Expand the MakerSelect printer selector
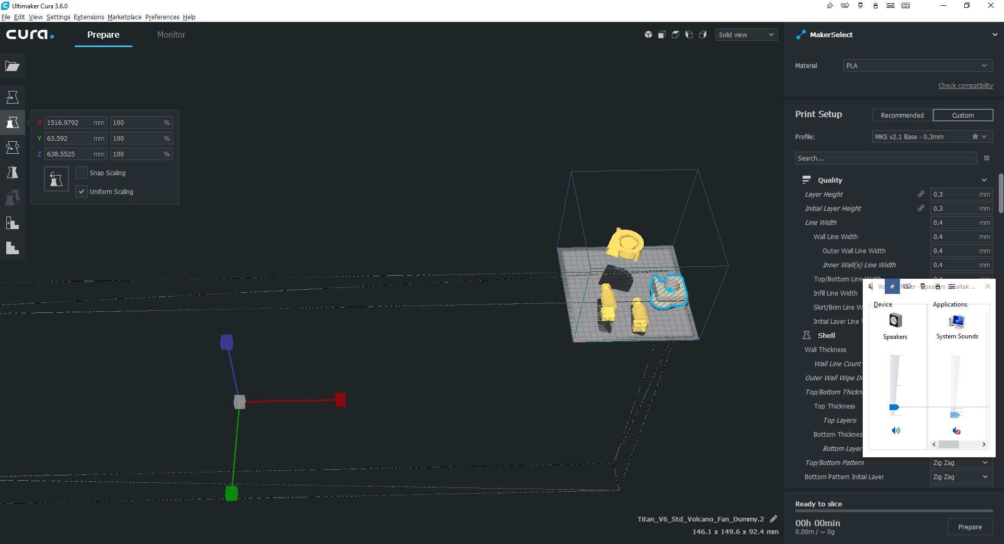The width and height of the screenshot is (1004, 544). 995,35
